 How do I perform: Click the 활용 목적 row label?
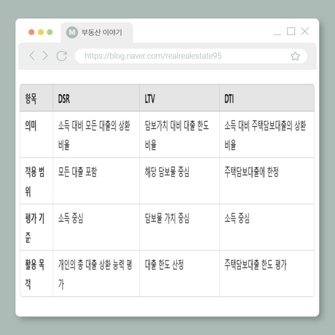(36, 274)
